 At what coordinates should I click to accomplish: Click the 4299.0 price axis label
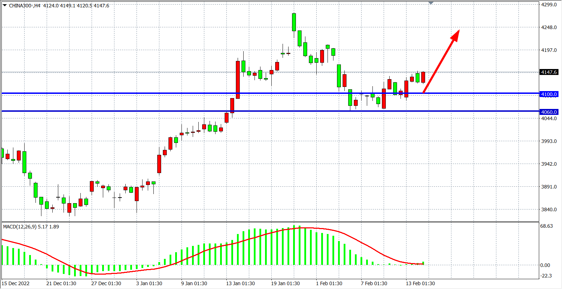(x=549, y=5)
